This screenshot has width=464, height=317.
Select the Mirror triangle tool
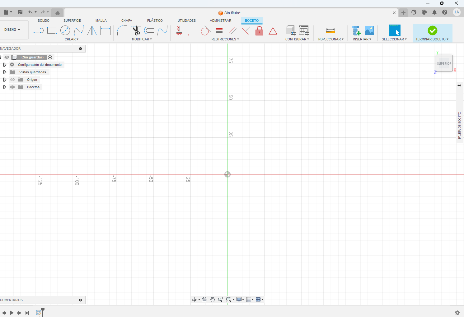coord(92,30)
